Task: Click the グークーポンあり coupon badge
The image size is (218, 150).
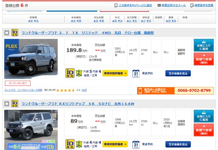Action: [x=18, y=83]
